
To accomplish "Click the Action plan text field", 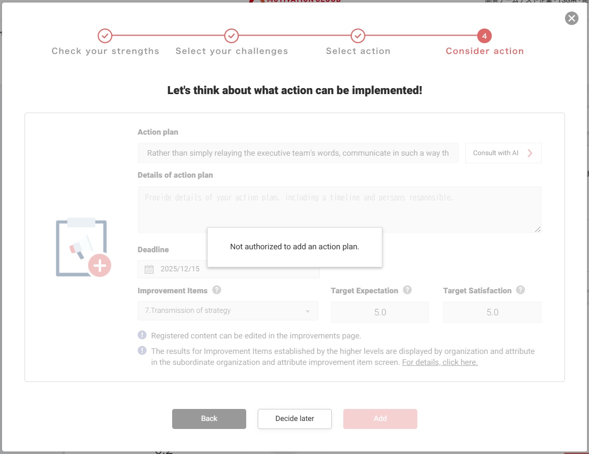I will pos(298,153).
